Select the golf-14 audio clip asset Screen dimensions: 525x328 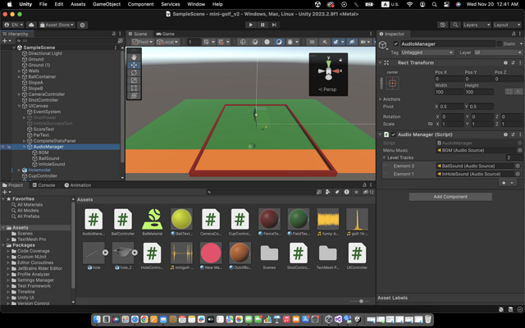pos(358,222)
